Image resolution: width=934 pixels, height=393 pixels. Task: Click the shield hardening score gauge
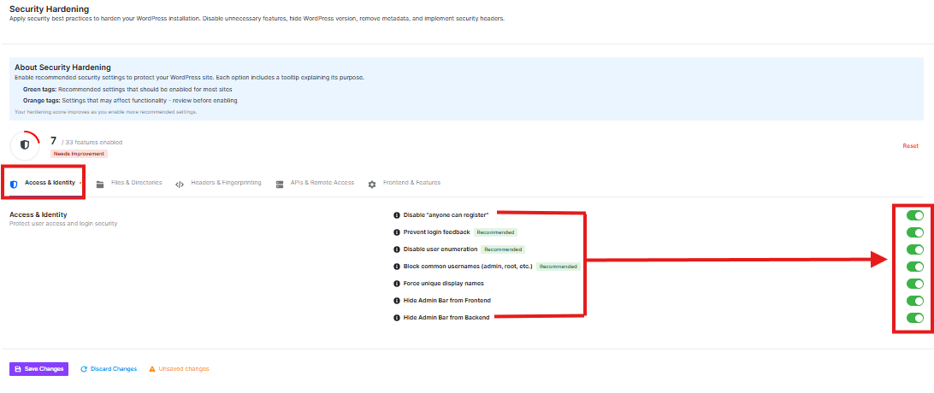[x=25, y=145]
